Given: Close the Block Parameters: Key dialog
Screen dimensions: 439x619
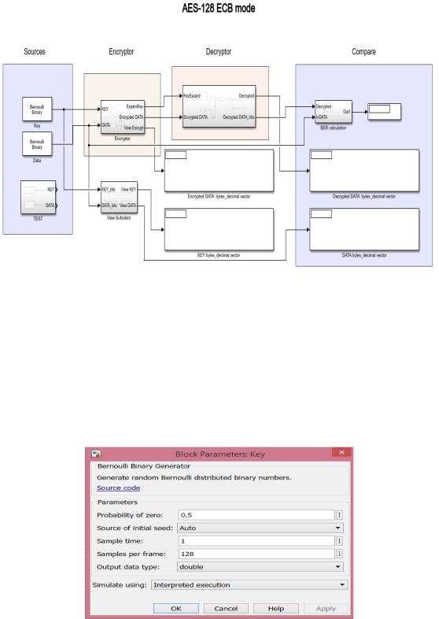Looking at the screenshot, I should [x=342, y=452].
